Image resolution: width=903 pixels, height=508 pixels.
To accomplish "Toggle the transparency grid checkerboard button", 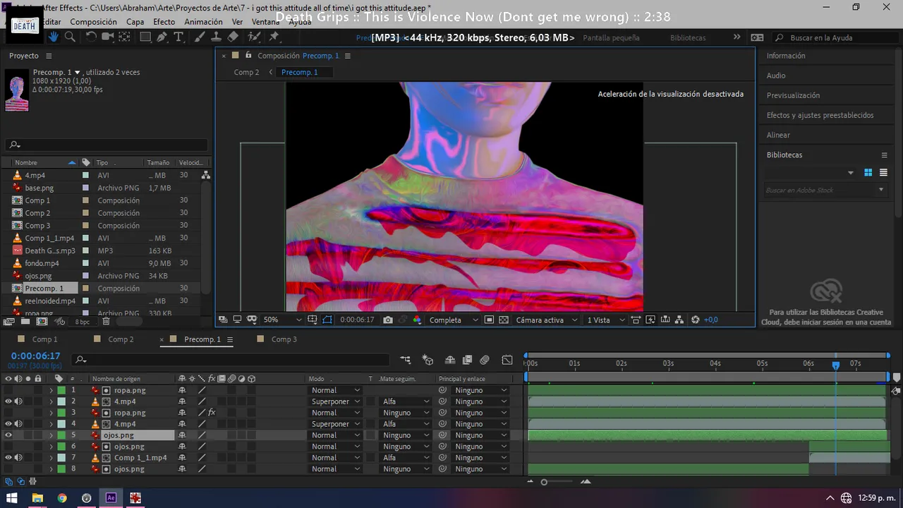I will (503, 320).
